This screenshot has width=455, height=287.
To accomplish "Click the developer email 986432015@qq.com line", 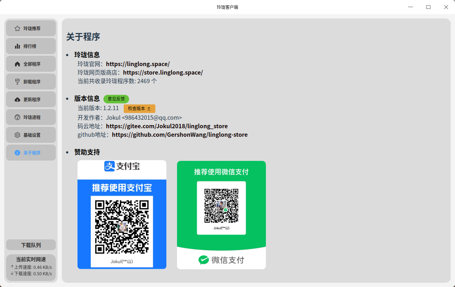I will pos(130,118).
